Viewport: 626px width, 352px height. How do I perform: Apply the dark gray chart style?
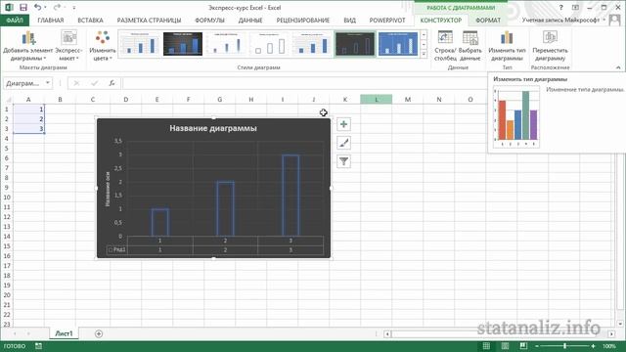click(x=355, y=44)
